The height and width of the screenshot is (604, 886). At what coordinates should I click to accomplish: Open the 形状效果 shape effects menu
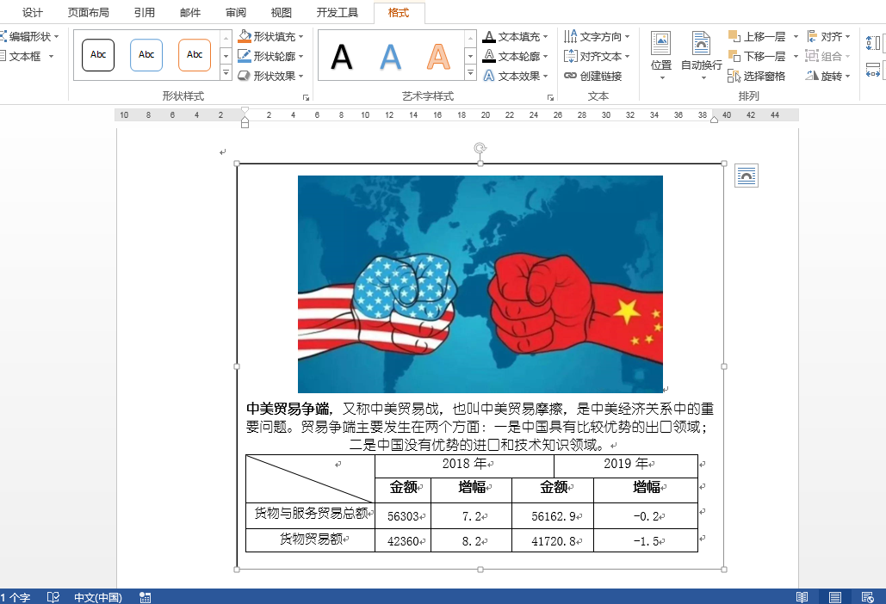point(270,76)
